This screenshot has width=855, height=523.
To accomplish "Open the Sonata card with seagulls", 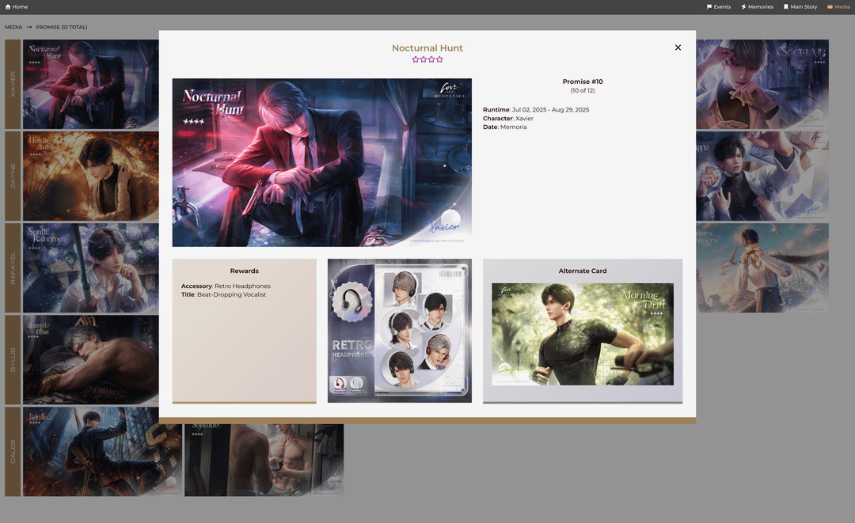I will pyautogui.click(x=762, y=267).
